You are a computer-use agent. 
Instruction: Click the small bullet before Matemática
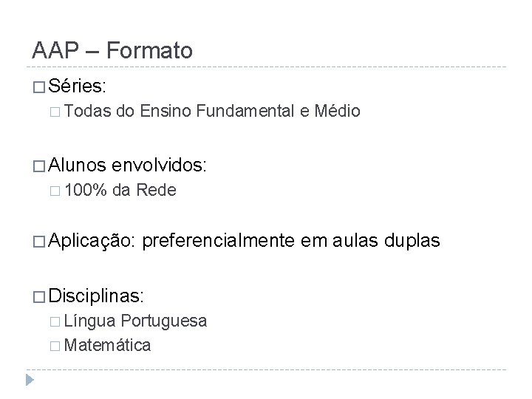click(x=55, y=346)
